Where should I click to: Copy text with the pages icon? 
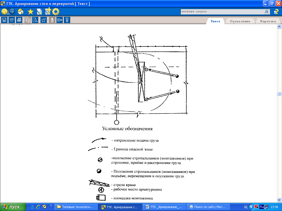(28, 20)
